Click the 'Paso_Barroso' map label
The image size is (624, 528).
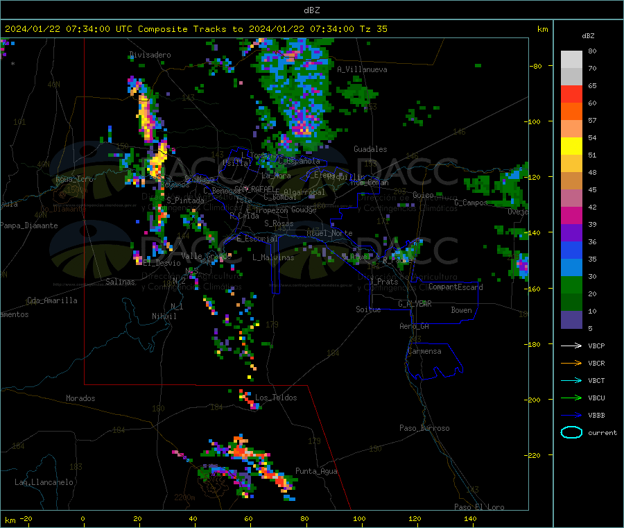click(x=424, y=428)
